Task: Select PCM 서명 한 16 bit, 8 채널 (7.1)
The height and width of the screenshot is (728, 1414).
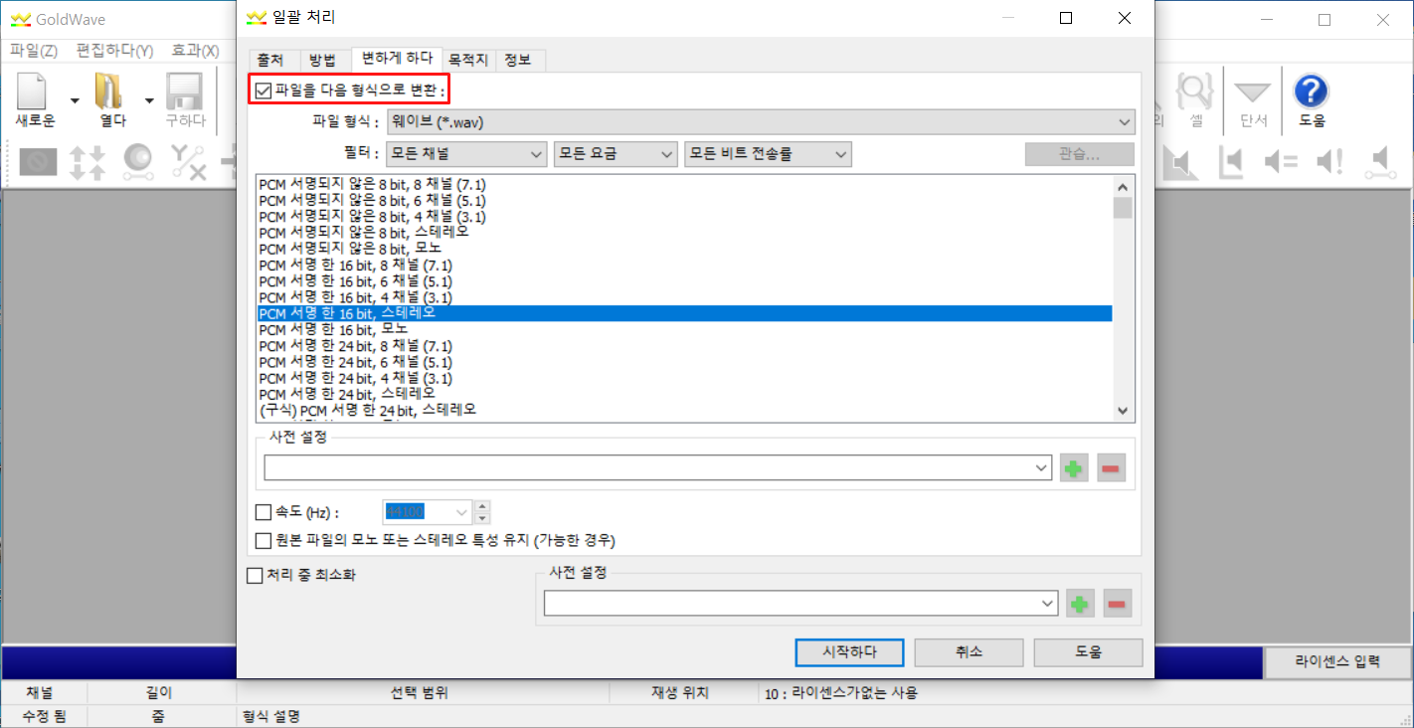Action: pyautogui.click(x=685, y=265)
